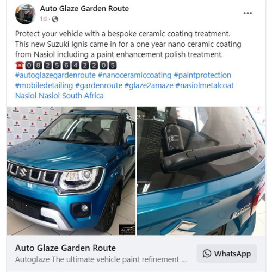Open the #mobiledetailing hashtag
The image size is (272, 272).
pos(44,85)
